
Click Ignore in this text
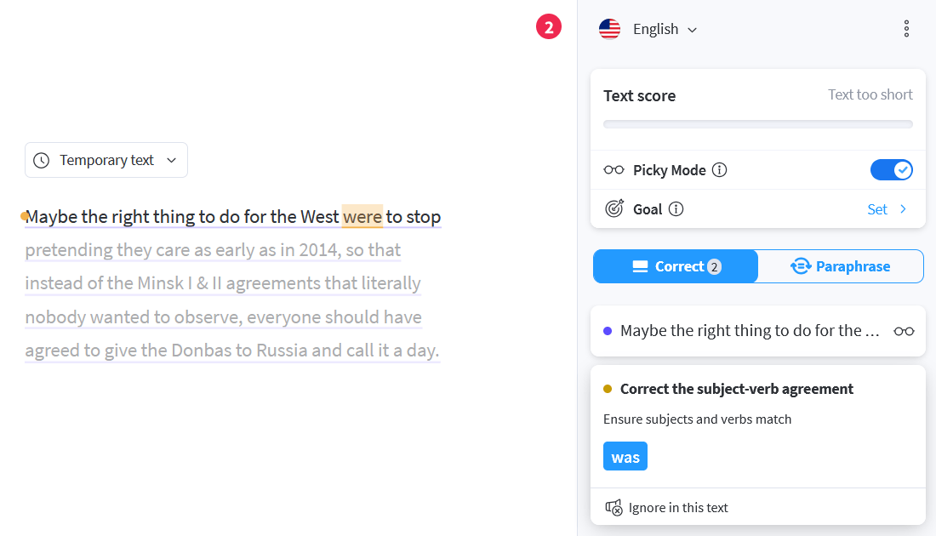pyautogui.click(x=678, y=507)
